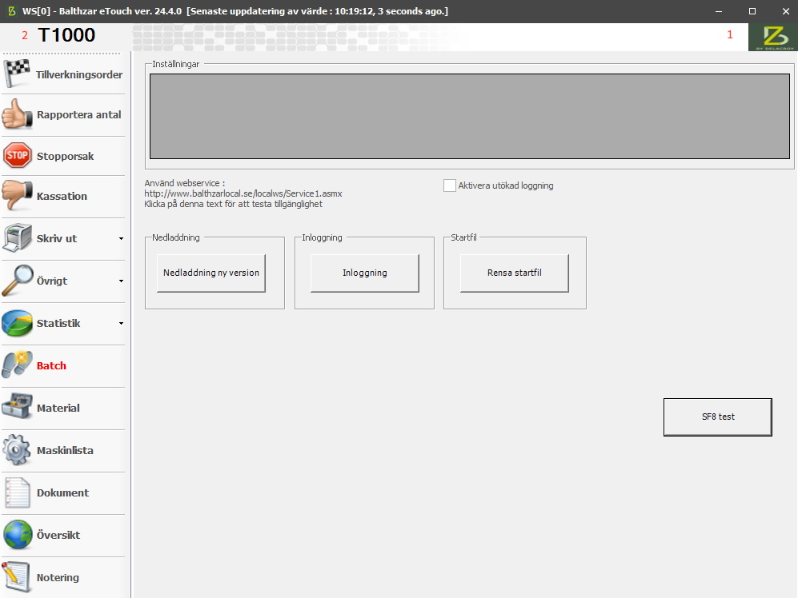Go to the Kassation menu label
This screenshot has width=798, height=598.
click(x=62, y=197)
